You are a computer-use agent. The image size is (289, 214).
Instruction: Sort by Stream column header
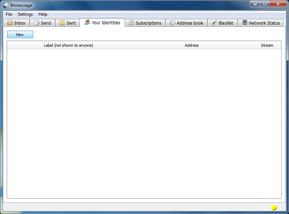tap(267, 45)
